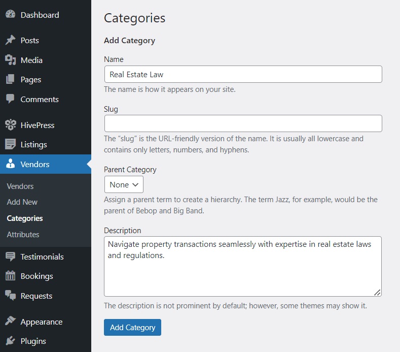Click the Name field with Real Estate Law

(243, 74)
